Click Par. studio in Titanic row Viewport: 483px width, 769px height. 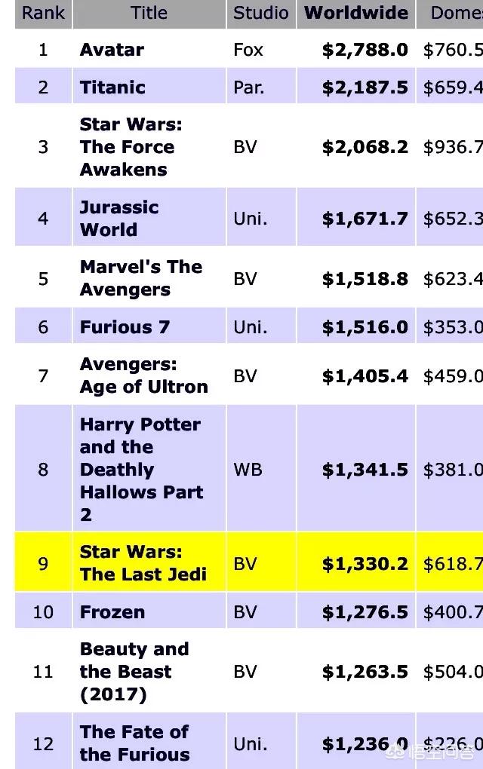pyautogui.click(x=249, y=87)
